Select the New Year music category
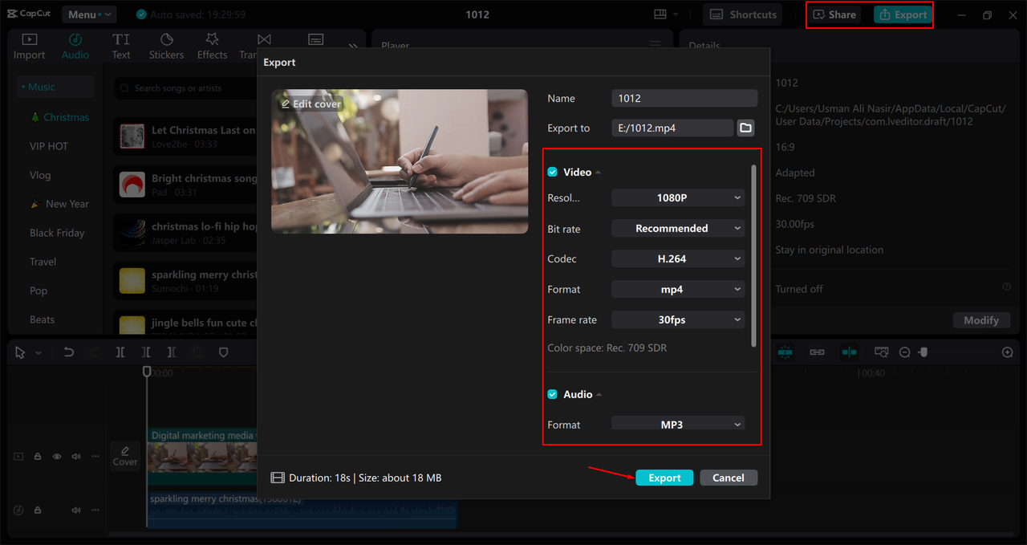This screenshot has width=1027, height=545. click(x=59, y=204)
